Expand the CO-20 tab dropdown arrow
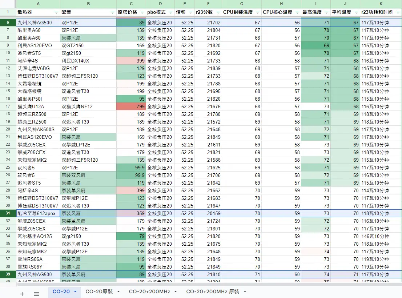The width and height of the screenshot is (402, 298). (x=75, y=291)
